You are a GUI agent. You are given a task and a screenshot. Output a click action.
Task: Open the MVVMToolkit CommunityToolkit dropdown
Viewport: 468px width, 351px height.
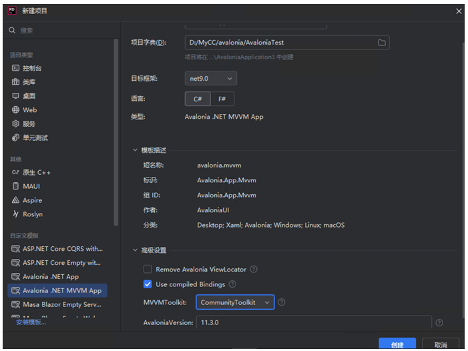235,302
